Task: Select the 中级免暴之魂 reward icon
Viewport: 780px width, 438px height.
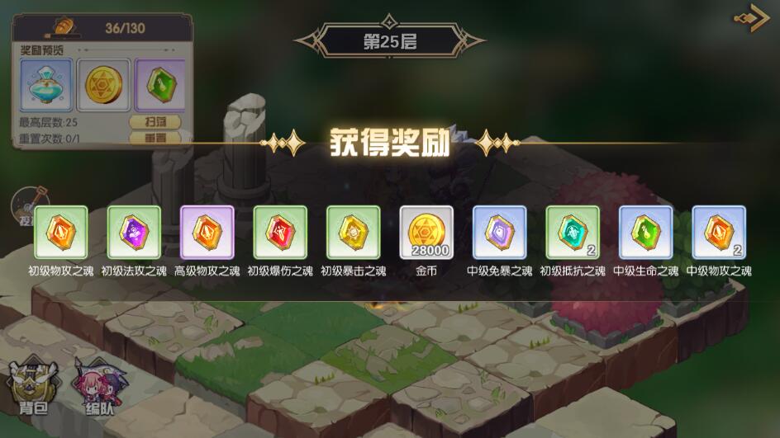Action: [x=499, y=233]
